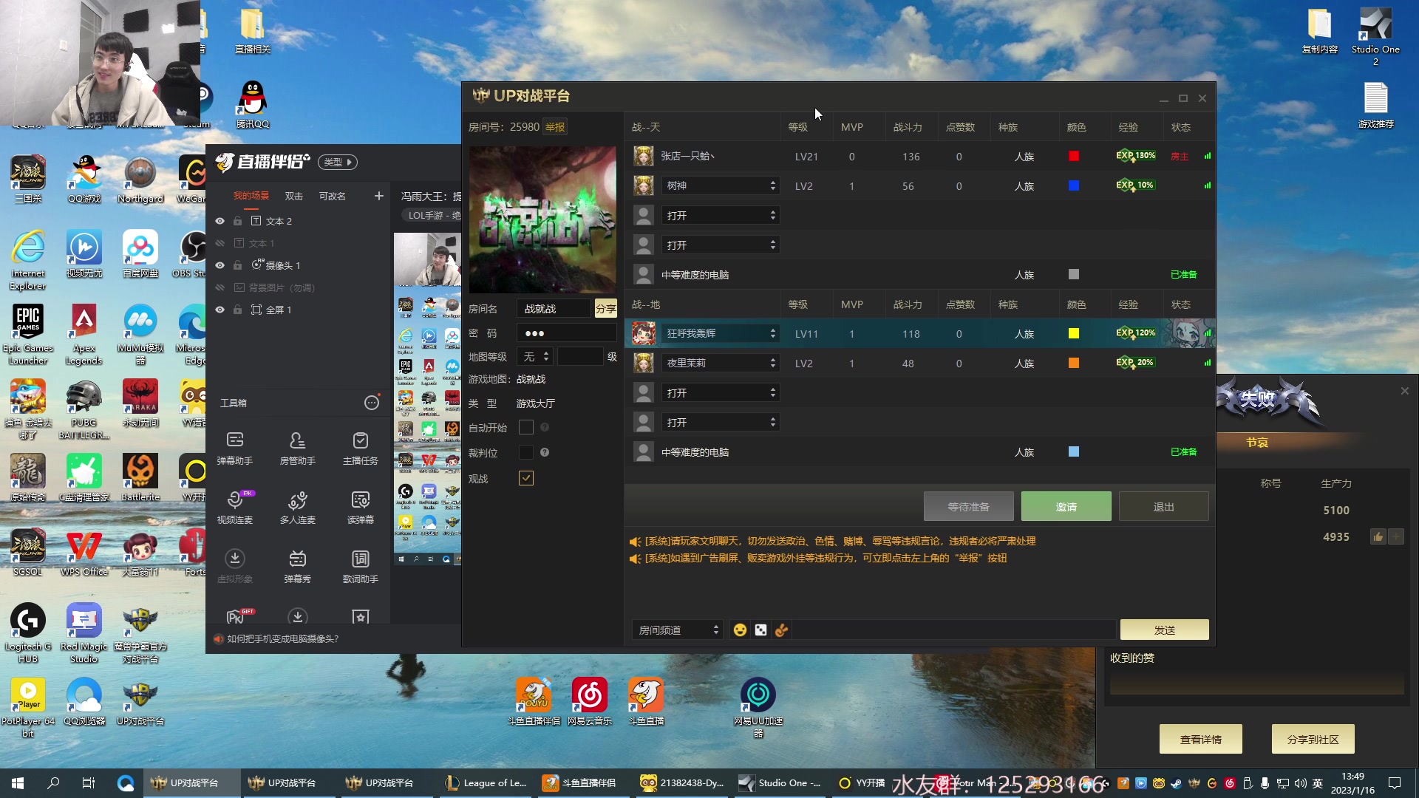
Task: Toggle the 自动开始 checkbox
Action: (526, 427)
